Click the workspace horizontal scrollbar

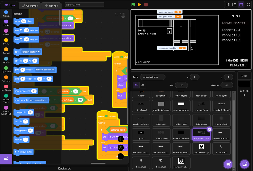coord(98,163)
